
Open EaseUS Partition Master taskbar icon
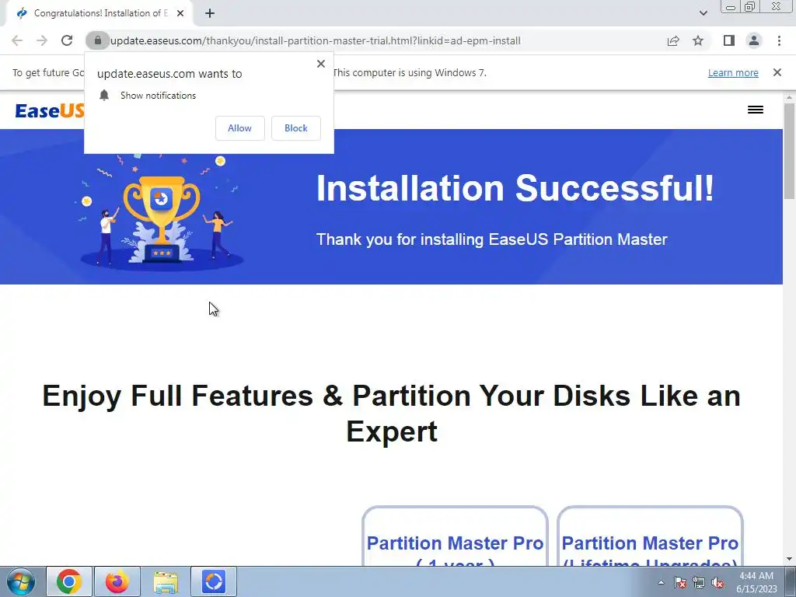pos(214,581)
